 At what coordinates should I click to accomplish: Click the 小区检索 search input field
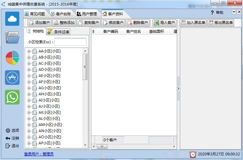[70, 42]
